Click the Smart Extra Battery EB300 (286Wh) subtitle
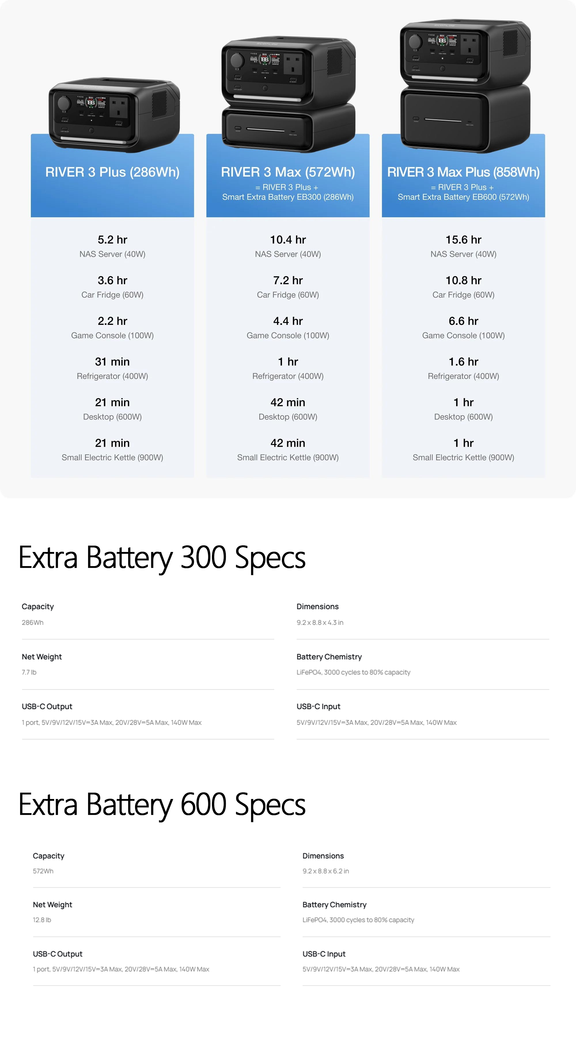Viewport: 576px width, 1046px height. [x=288, y=197]
